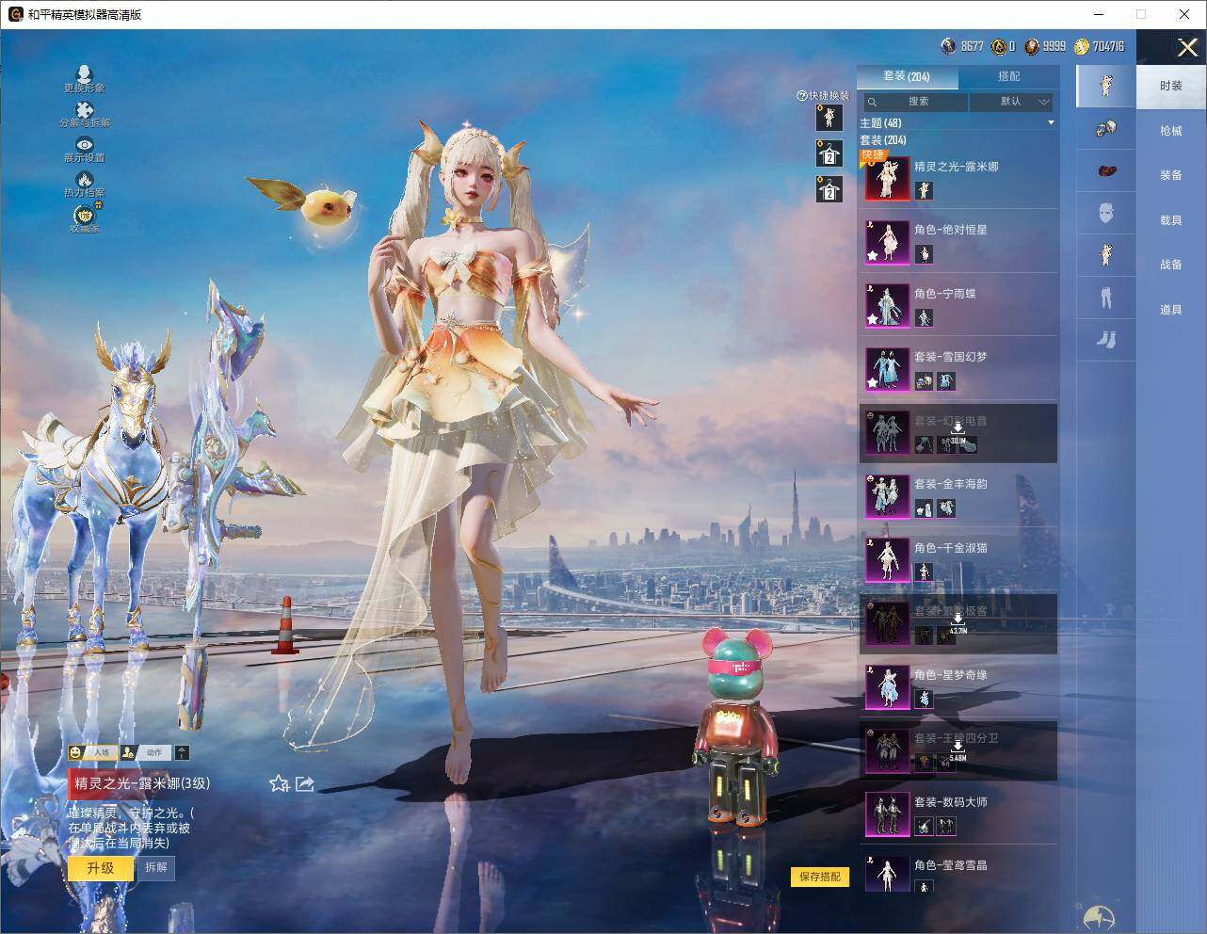Open the shoes category icon
1207x934 pixels.
pyautogui.click(x=1106, y=339)
